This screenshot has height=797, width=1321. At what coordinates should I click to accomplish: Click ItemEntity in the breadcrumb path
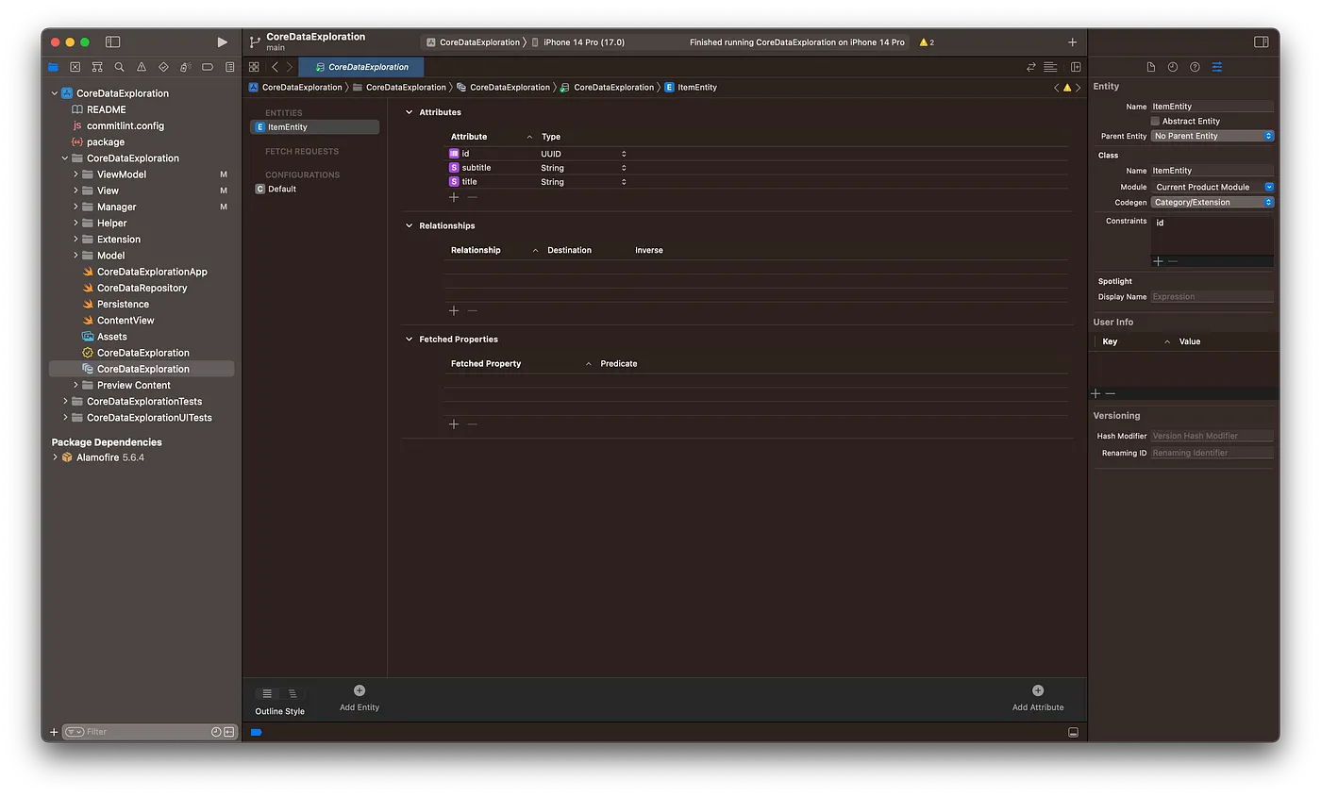point(691,87)
